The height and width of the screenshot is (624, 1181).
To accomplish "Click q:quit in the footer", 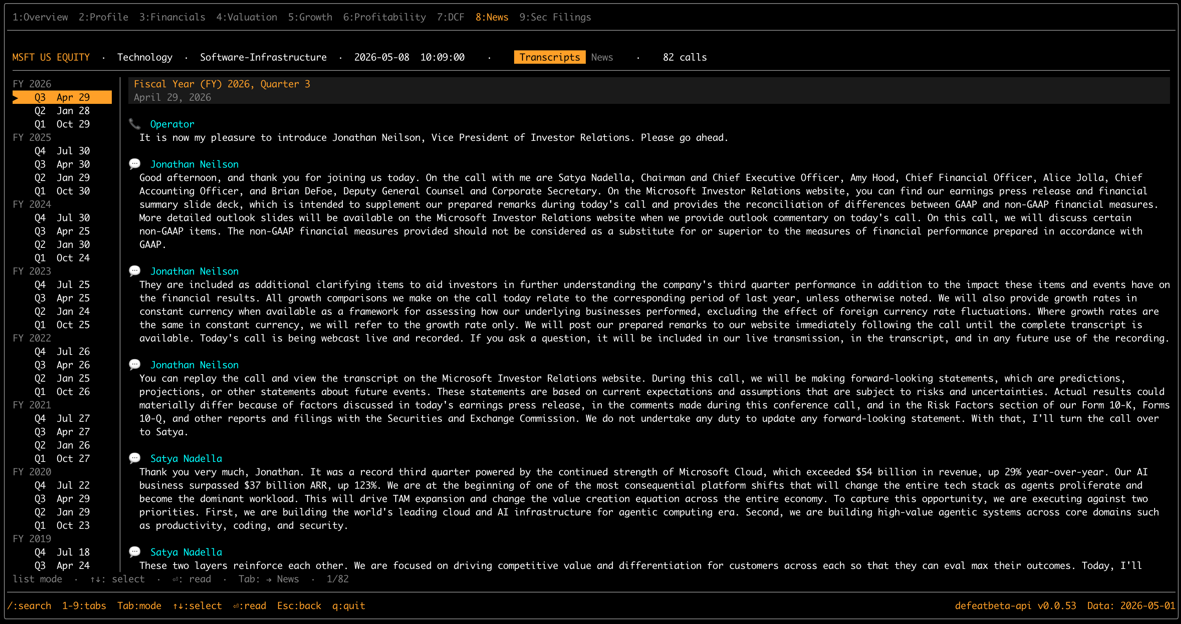I will pos(348,606).
